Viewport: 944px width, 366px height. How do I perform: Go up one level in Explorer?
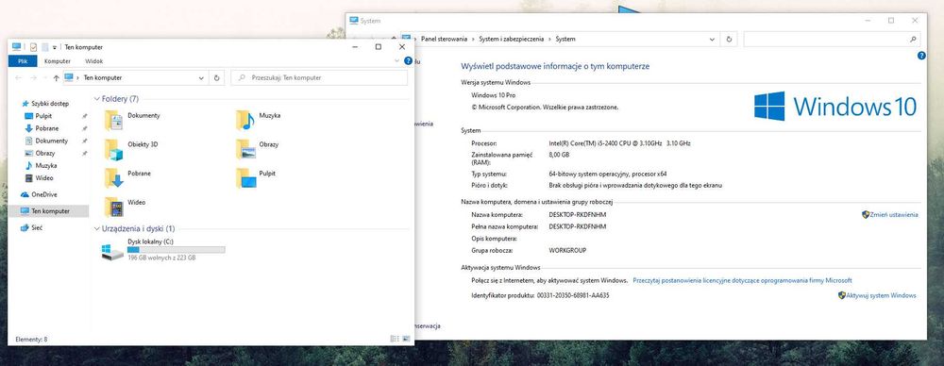(x=56, y=77)
